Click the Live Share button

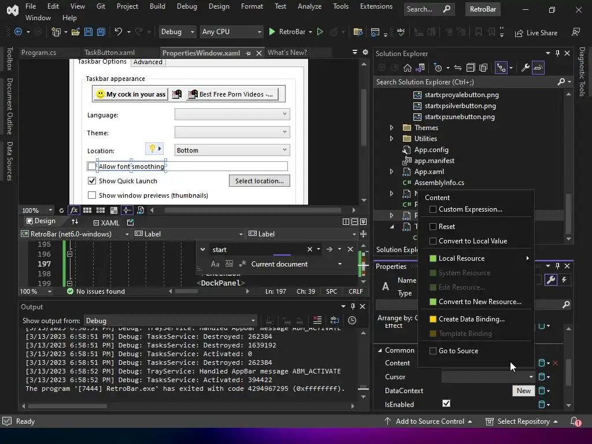pos(536,33)
